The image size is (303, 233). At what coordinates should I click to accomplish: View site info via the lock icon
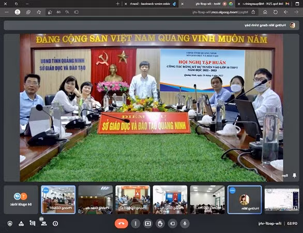(253, 12)
